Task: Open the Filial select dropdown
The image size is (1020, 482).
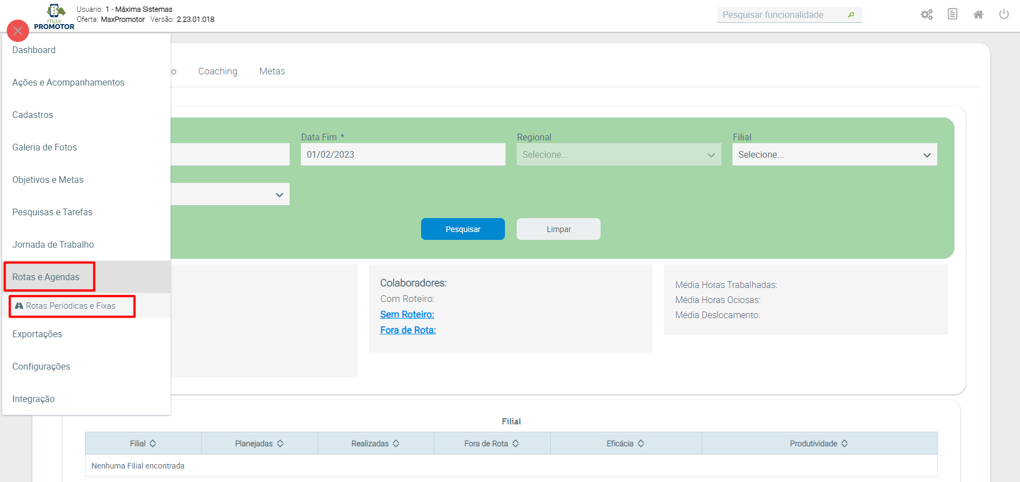Action: (x=834, y=154)
